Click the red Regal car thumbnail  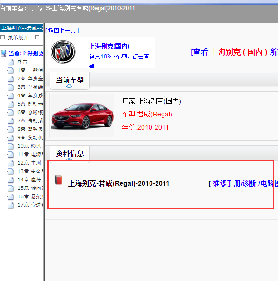[83, 115]
